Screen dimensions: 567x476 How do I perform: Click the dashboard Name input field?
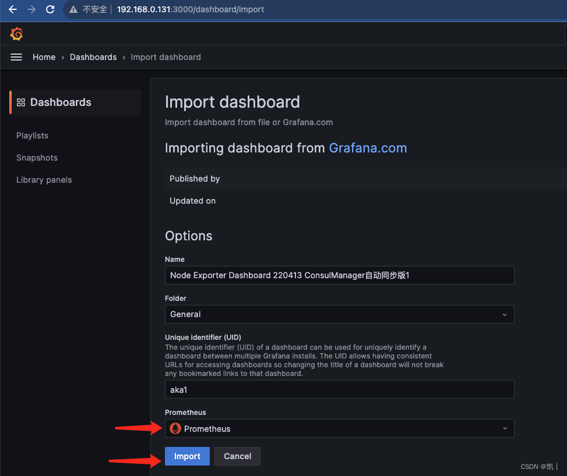pyautogui.click(x=340, y=275)
